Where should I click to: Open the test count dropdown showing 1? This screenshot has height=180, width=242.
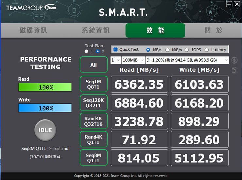pyautogui.click(x=116, y=60)
